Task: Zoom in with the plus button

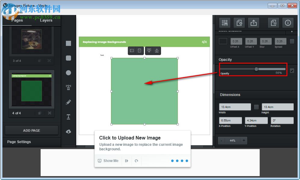Action: tap(244, 140)
